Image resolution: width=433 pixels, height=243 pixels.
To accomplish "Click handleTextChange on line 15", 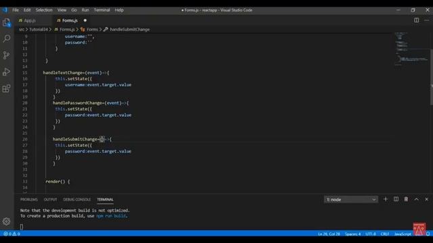I will 63,73.
